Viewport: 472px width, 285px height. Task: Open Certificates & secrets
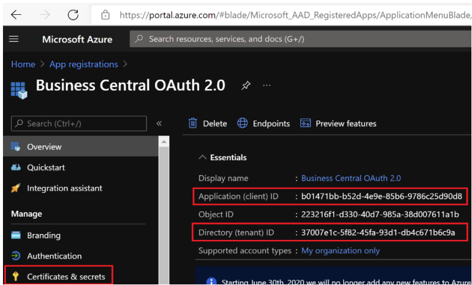click(65, 277)
